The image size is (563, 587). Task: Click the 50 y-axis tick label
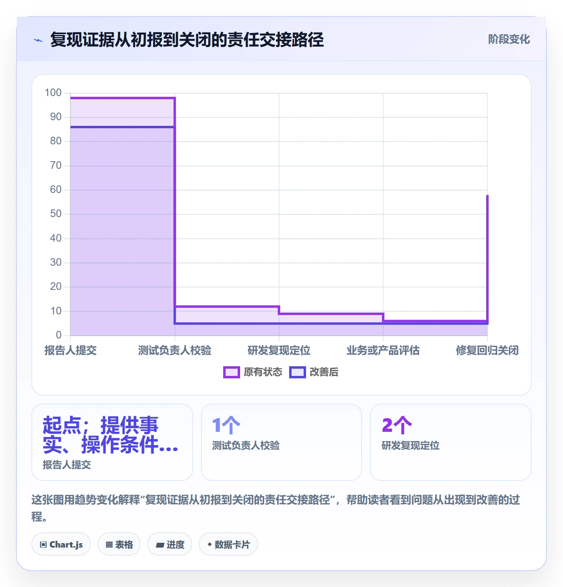tap(56, 214)
